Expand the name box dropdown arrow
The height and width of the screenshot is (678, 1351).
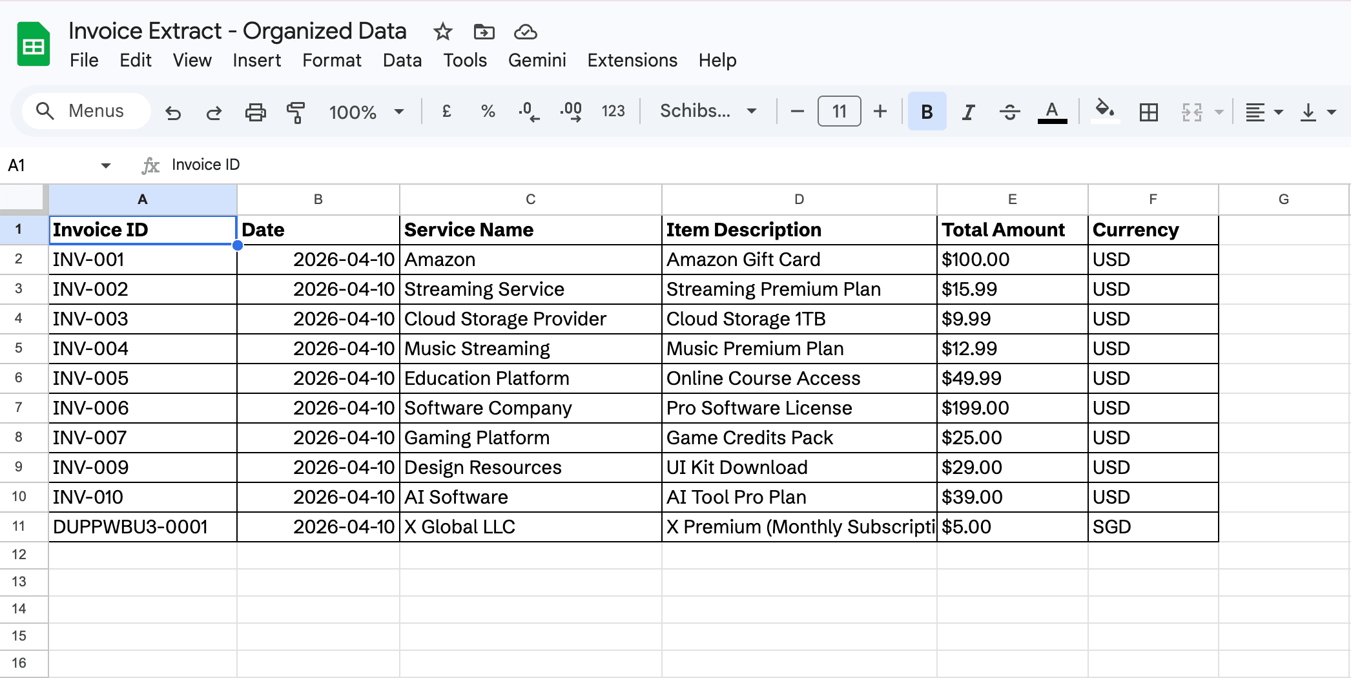click(x=106, y=166)
